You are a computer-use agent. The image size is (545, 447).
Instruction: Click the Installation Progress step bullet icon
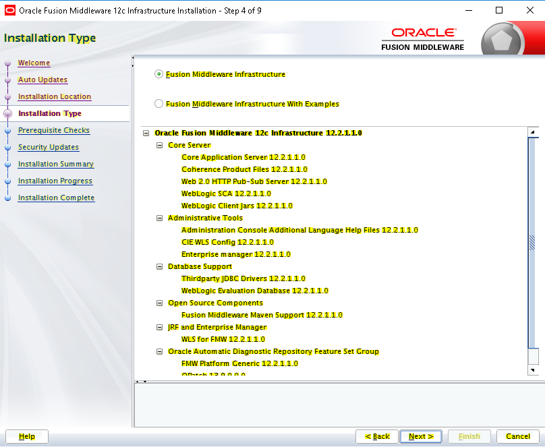pos(7,181)
